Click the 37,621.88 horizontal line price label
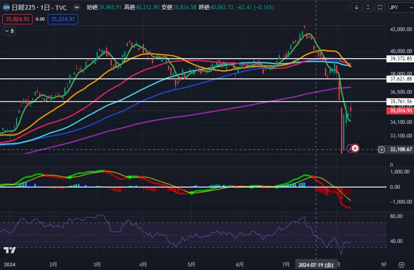This screenshot has height=270, width=414. coord(401,79)
